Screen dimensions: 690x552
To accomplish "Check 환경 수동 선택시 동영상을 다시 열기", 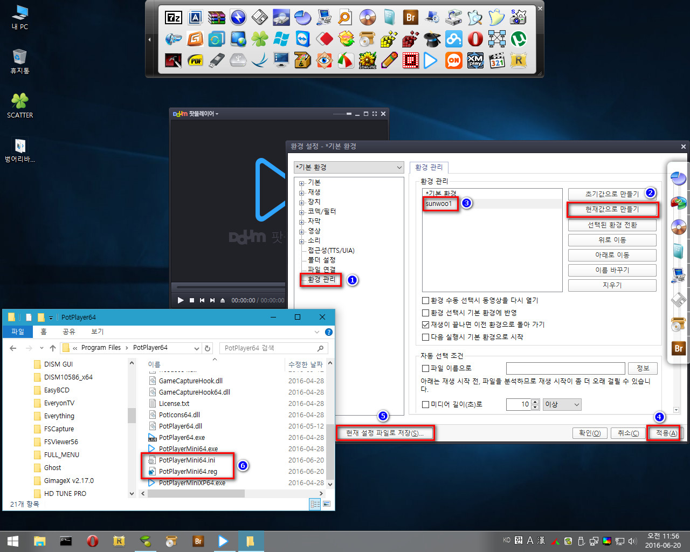I will (425, 301).
